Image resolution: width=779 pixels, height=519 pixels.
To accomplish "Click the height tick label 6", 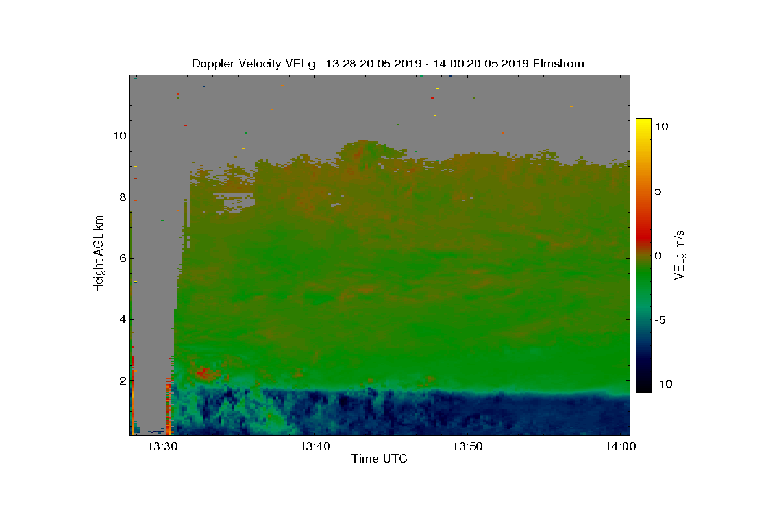I will pyautogui.click(x=121, y=258).
